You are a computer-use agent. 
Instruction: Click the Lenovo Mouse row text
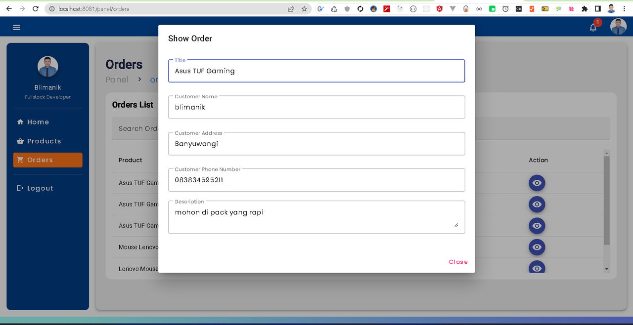click(x=138, y=269)
